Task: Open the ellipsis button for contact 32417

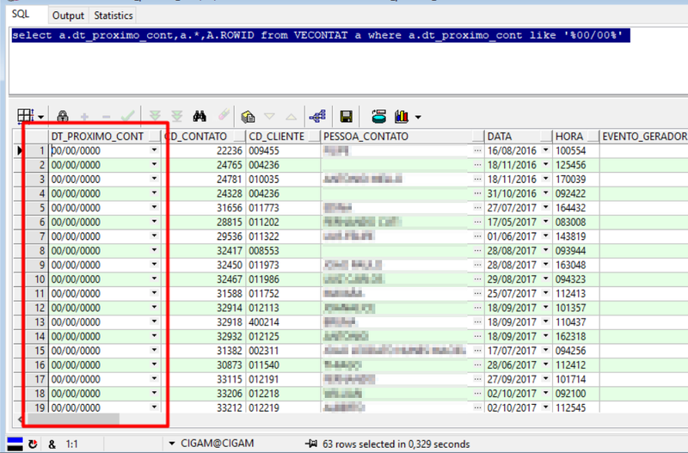Action: pos(478,250)
